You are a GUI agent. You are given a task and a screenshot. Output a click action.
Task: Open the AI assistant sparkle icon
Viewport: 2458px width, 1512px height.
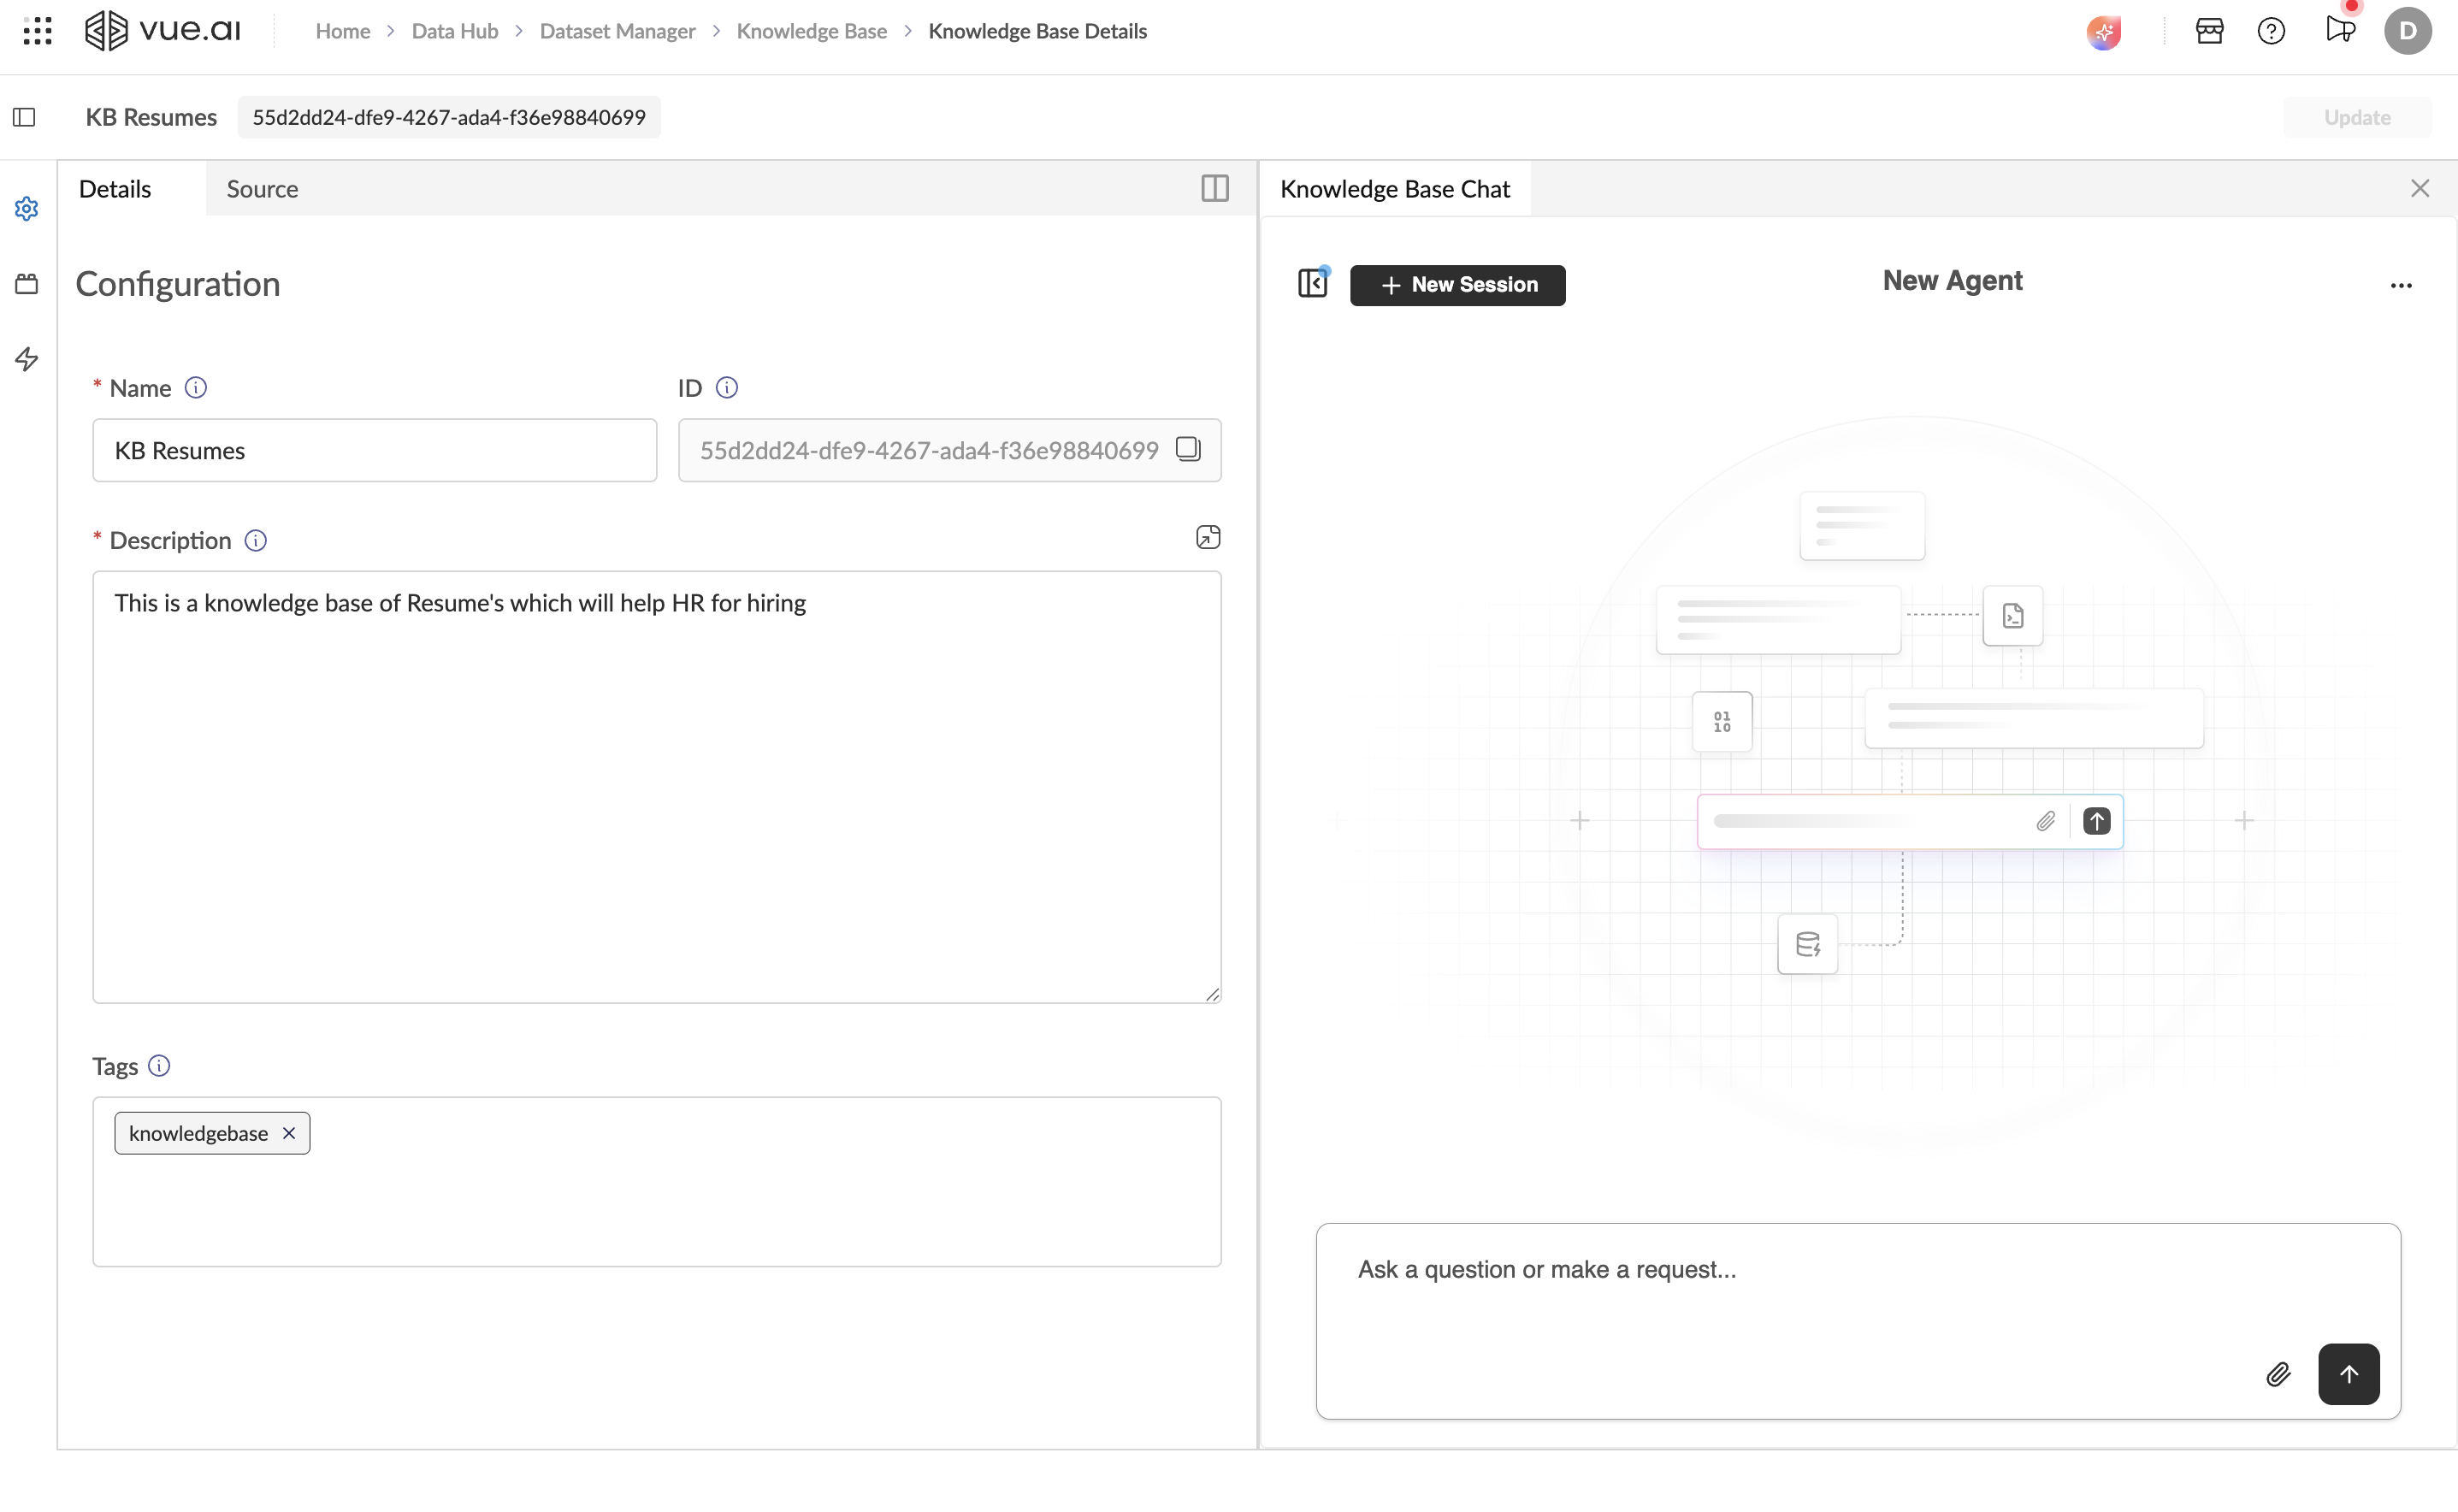tap(2103, 32)
